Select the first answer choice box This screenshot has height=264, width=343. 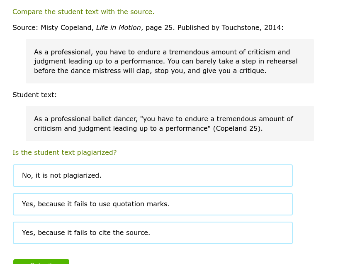[x=153, y=175]
